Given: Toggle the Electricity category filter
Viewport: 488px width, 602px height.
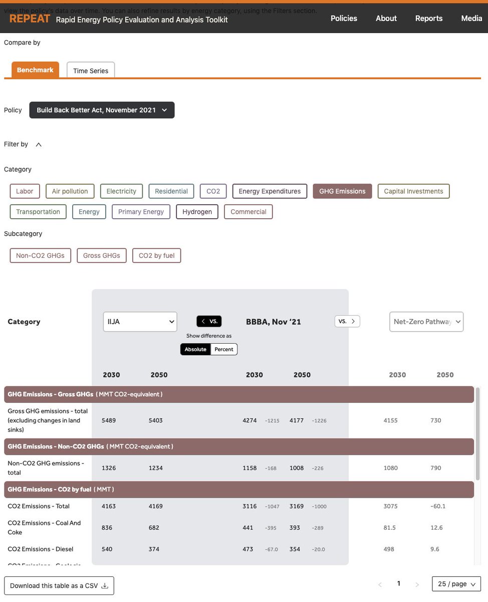Looking at the screenshot, I should [x=121, y=191].
